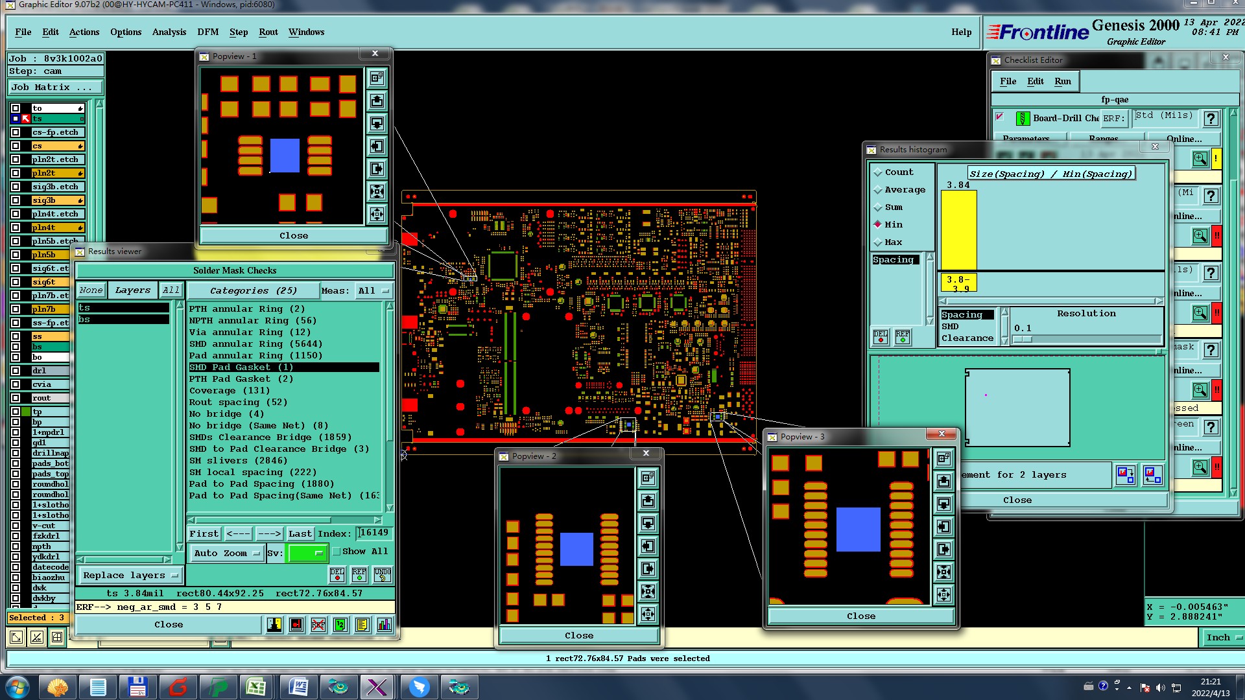Open Excel from the Windows taskbar
Viewport: 1245px width, 700px height.
255,687
